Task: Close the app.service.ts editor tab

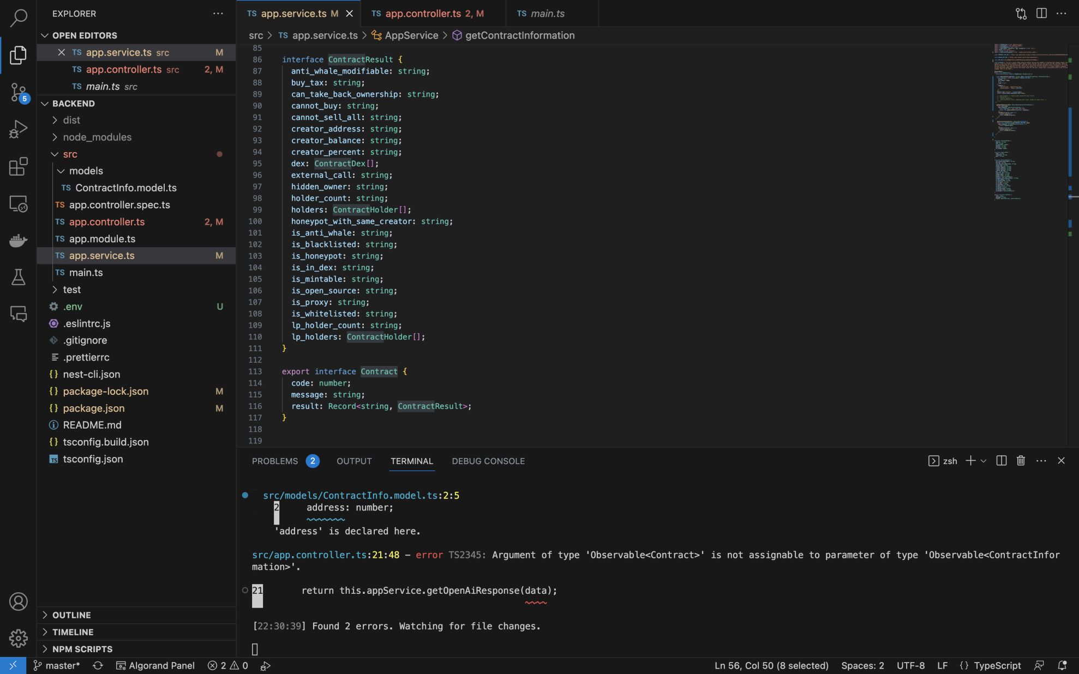Action: [349, 14]
